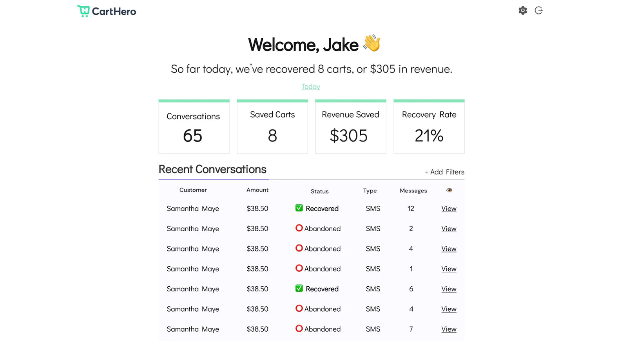The image size is (627, 352).
Task: Open the Revenue Saved stat card
Action: (350, 127)
